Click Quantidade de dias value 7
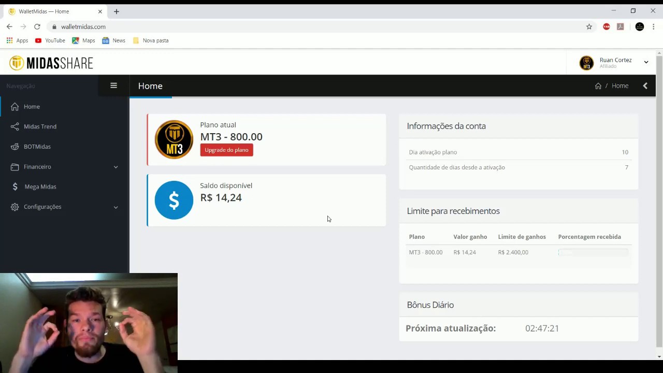The image size is (663, 373). point(626,167)
